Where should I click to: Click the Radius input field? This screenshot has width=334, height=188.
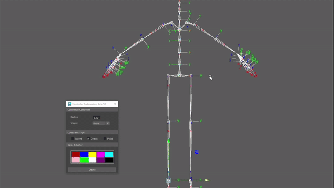(96, 118)
